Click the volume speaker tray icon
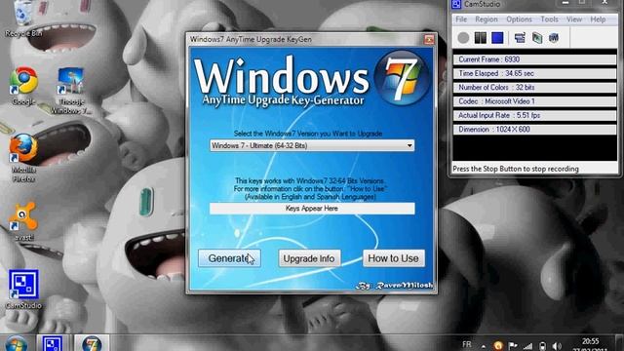624x351 pixels. [x=557, y=346]
